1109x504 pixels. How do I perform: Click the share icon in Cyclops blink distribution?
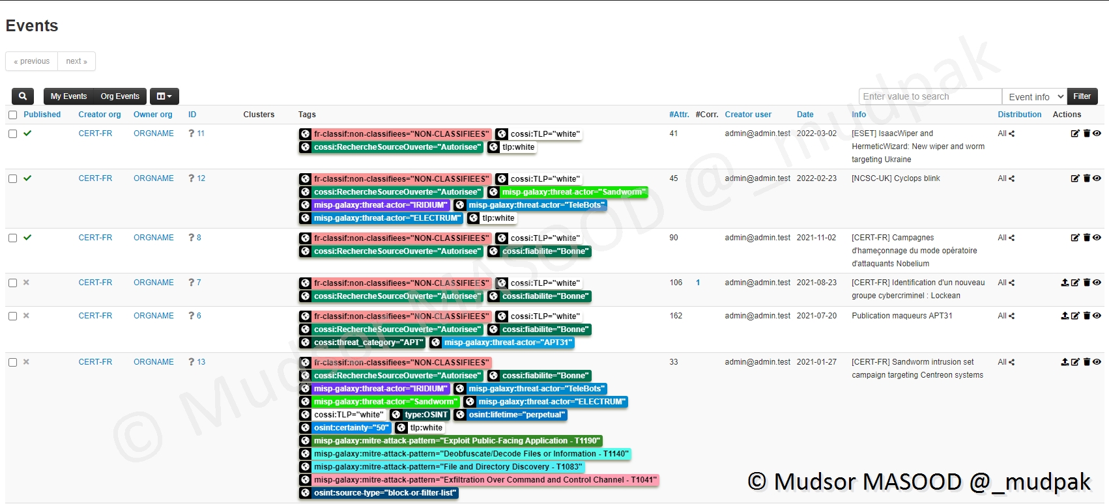(x=1012, y=178)
